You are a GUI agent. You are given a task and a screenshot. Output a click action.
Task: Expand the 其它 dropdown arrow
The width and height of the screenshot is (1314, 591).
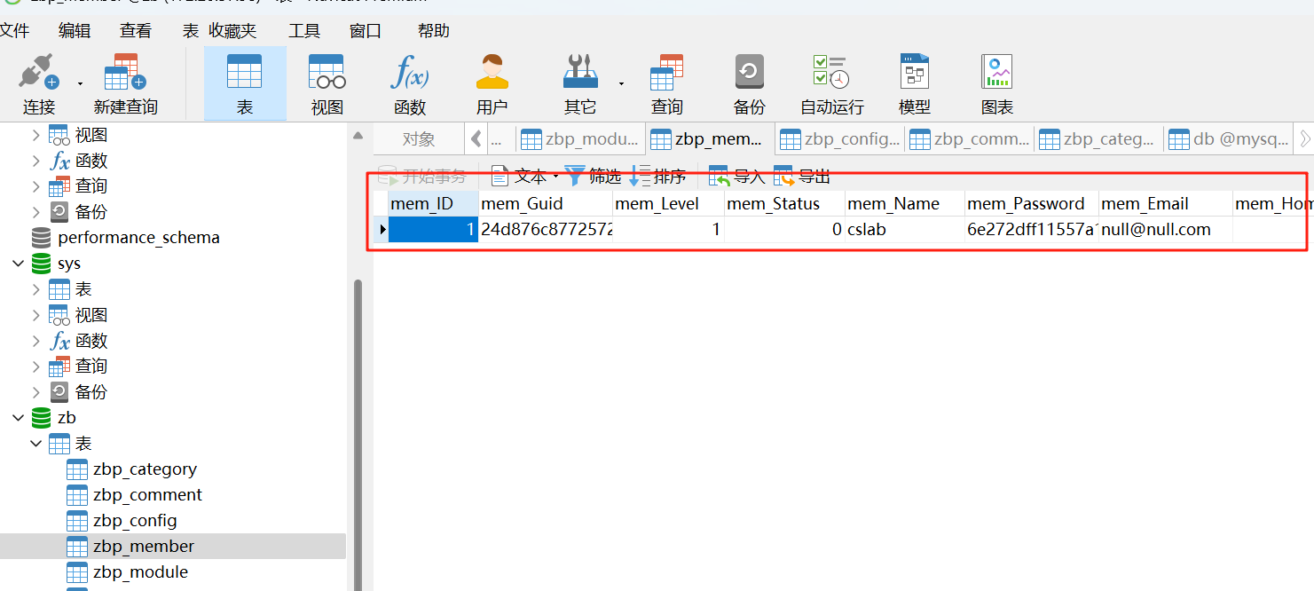(621, 83)
